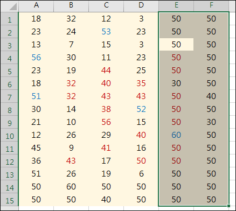Select row 6 header
236x211 pixels.
click(x=10, y=83)
